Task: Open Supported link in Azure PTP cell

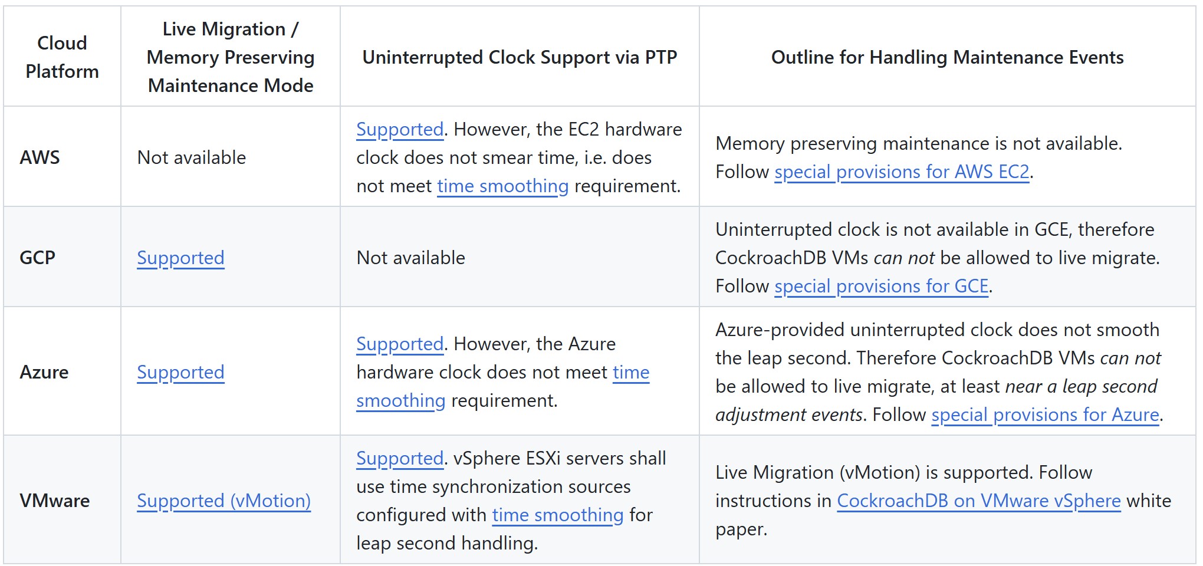Action: pyautogui.click(x=399, y=344)
